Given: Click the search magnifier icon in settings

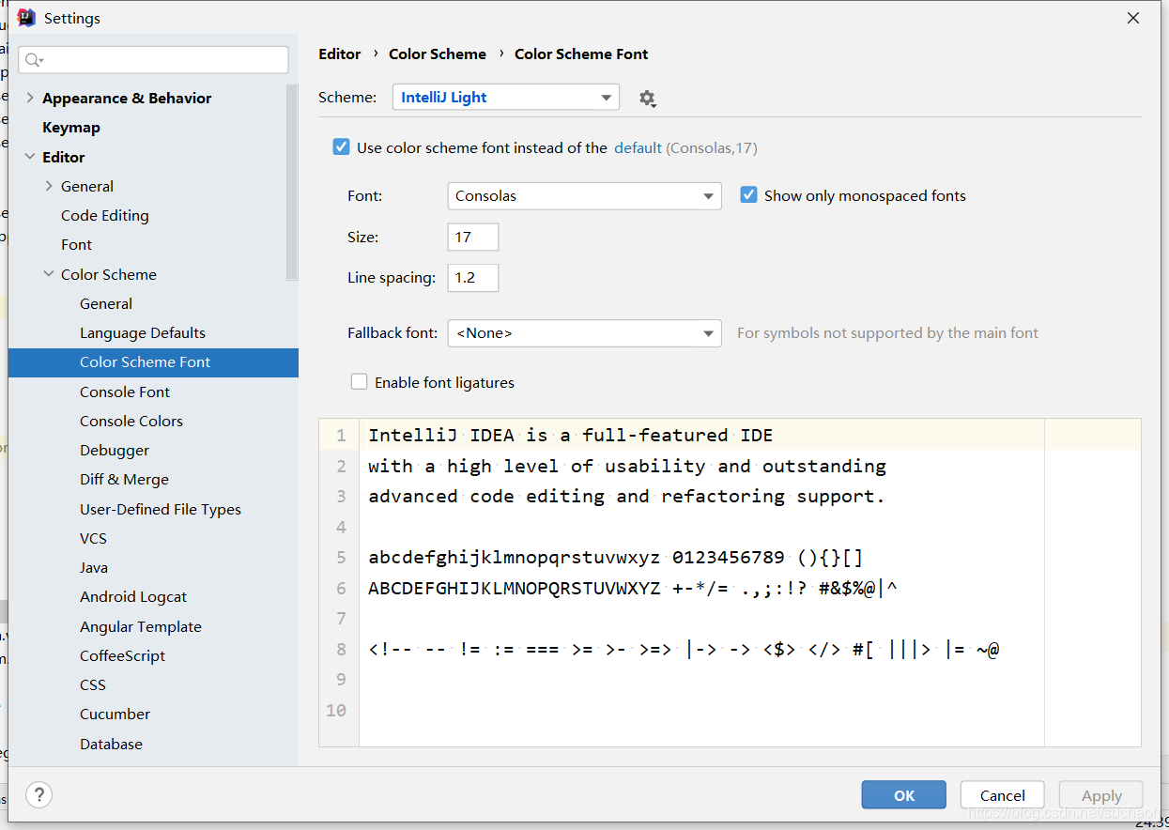Looking at the screenshot, I should click(34, 60).
